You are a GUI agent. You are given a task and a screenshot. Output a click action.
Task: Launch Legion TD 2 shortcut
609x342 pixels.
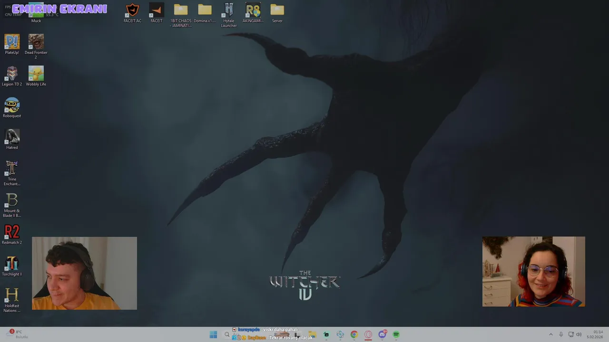click(12, 76)
